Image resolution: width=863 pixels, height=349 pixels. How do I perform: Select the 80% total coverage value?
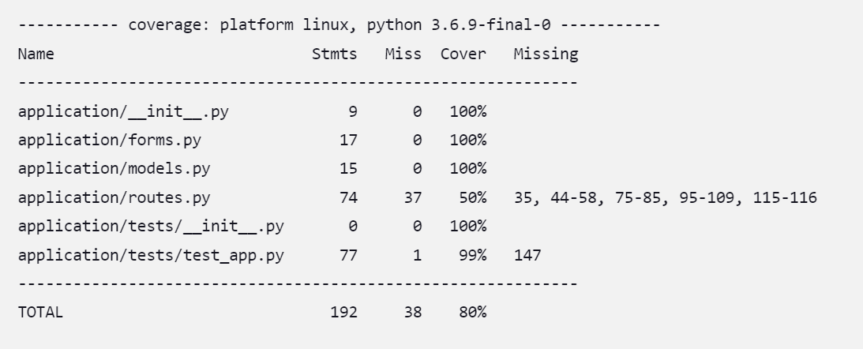(x=473, y=312)
